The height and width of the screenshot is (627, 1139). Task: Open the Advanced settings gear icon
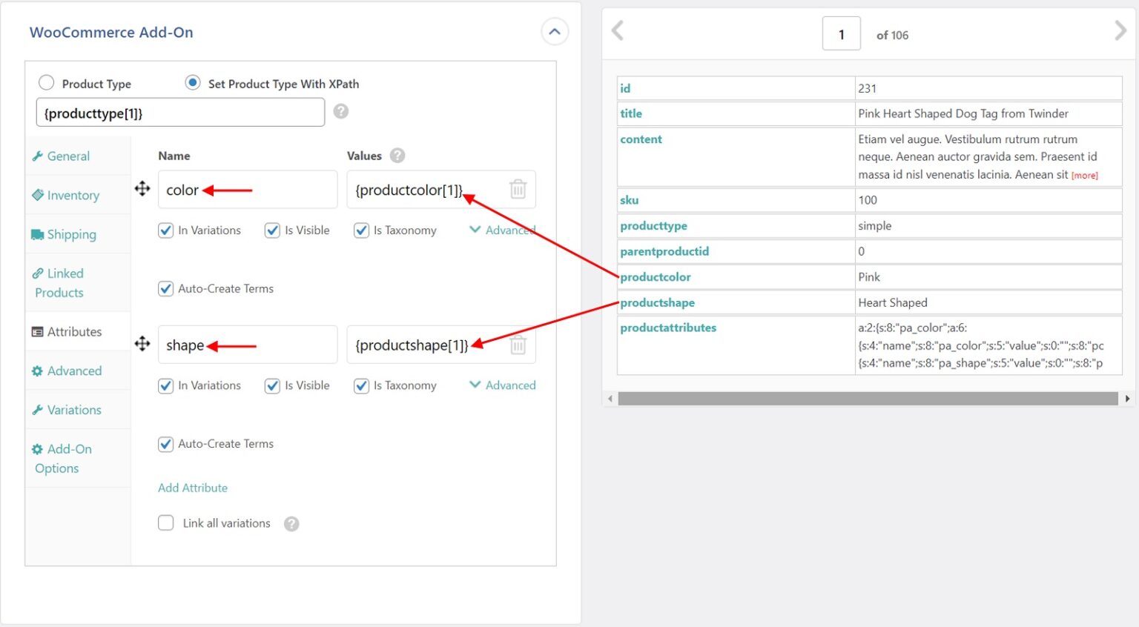coord(39,371)
